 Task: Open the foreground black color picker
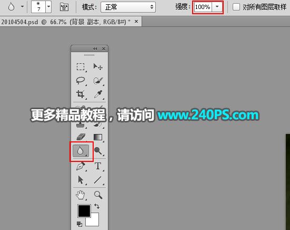click(x=84, y=211)
